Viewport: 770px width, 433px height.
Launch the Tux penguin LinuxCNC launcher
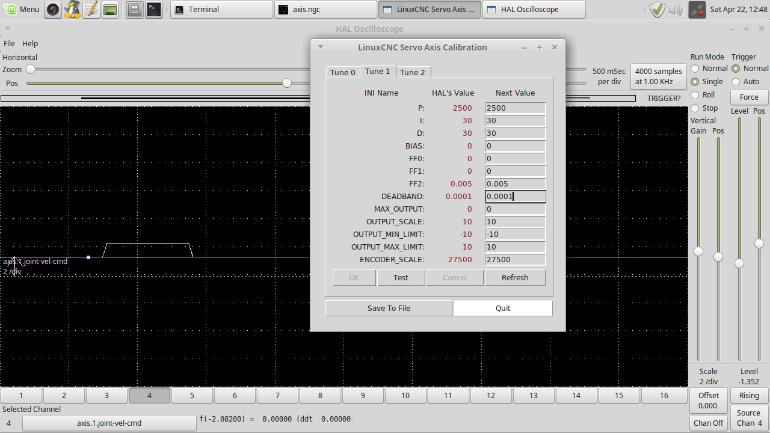[x=72, y=9]
